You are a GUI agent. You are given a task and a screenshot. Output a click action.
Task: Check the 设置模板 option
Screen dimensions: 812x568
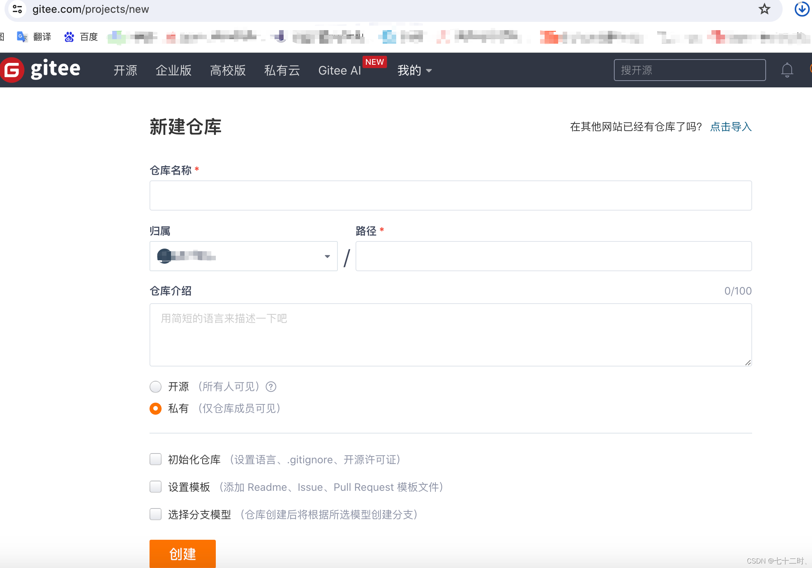tap(155, 487)
